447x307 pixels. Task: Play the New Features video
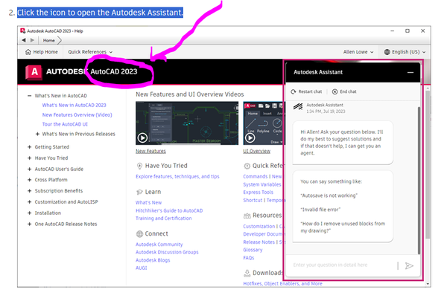142,138
